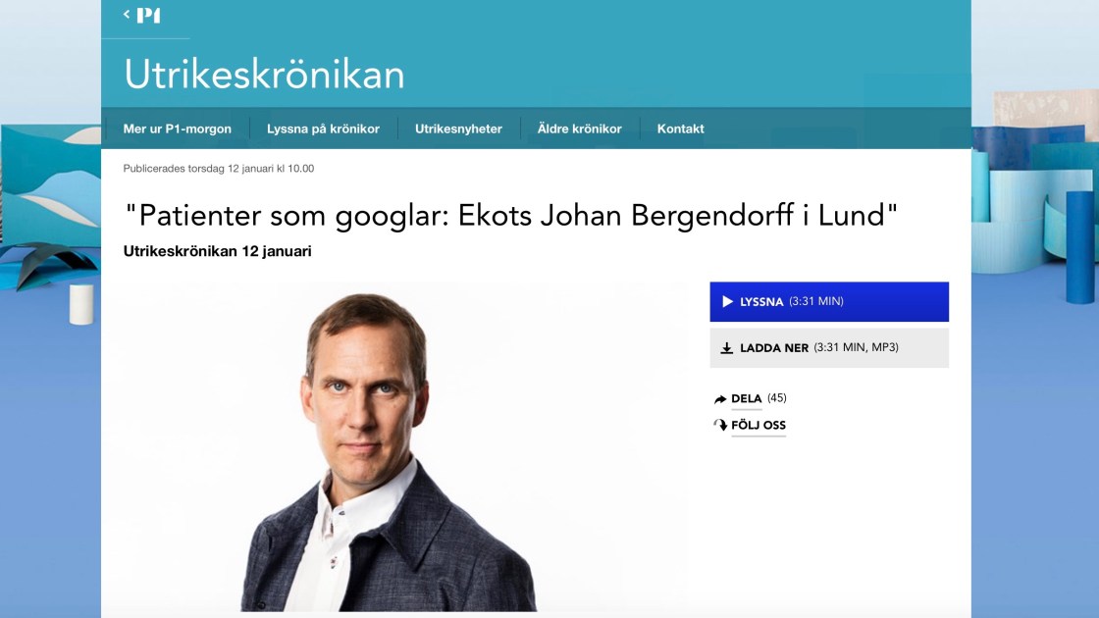Click the FÖLJ OSS link text
Viewport: 1099px width, 618px height.
759,426
